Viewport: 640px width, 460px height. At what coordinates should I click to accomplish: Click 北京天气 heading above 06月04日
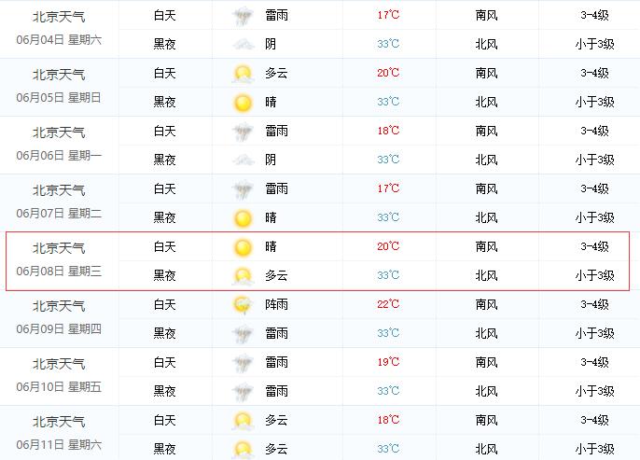point(59,17)
